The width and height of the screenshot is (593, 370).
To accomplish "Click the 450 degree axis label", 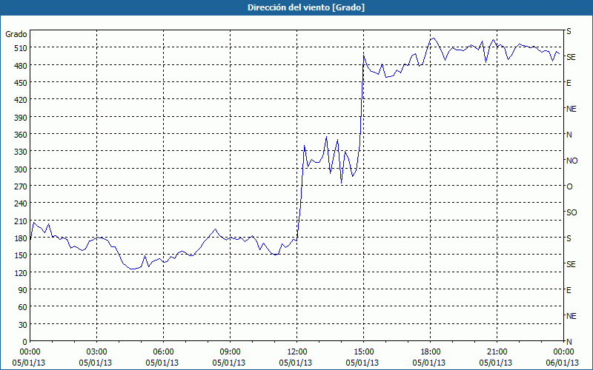I will click(21, 83).
